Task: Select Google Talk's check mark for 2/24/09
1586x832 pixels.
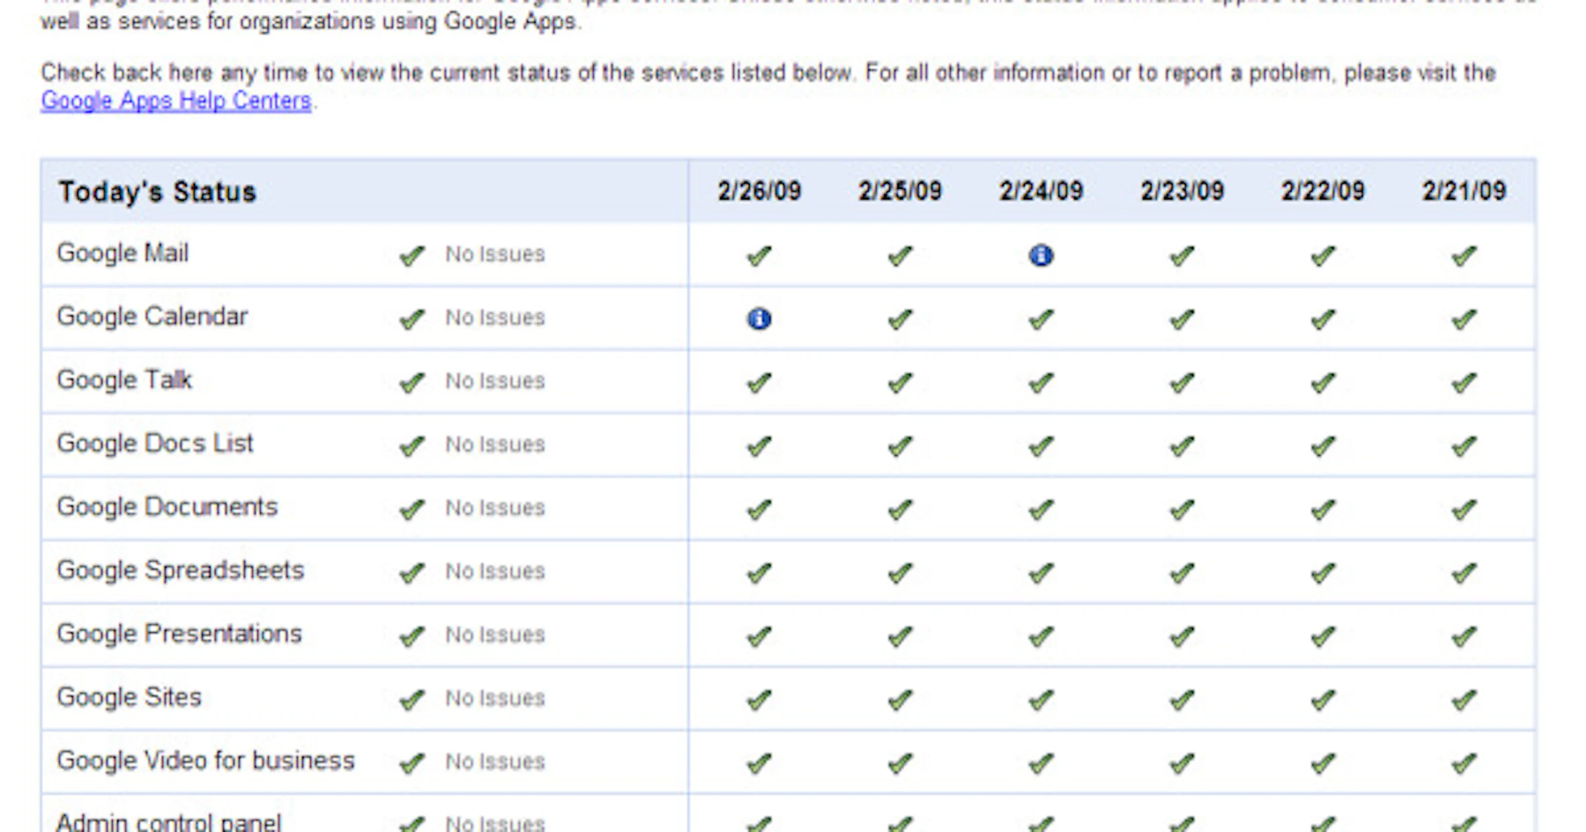Action: [1041, 382]
